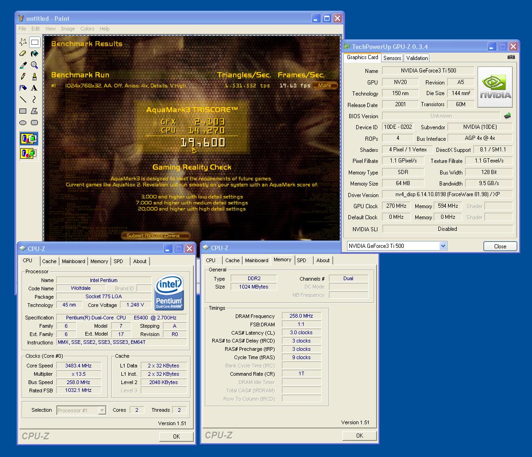532x457 pixels.
Task: Switch to the Sensors tab in GPU-Z
Action: coord(392,58)
